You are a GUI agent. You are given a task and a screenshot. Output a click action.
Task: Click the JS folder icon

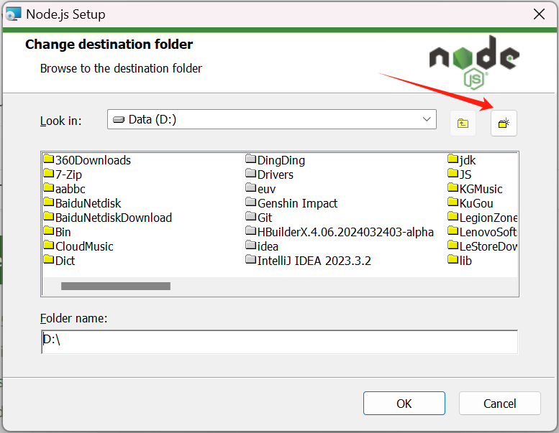(453, 173)
